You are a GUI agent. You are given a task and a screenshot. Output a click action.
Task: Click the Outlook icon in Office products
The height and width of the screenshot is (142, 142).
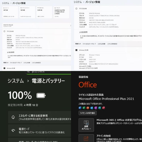tap(92, 108)
